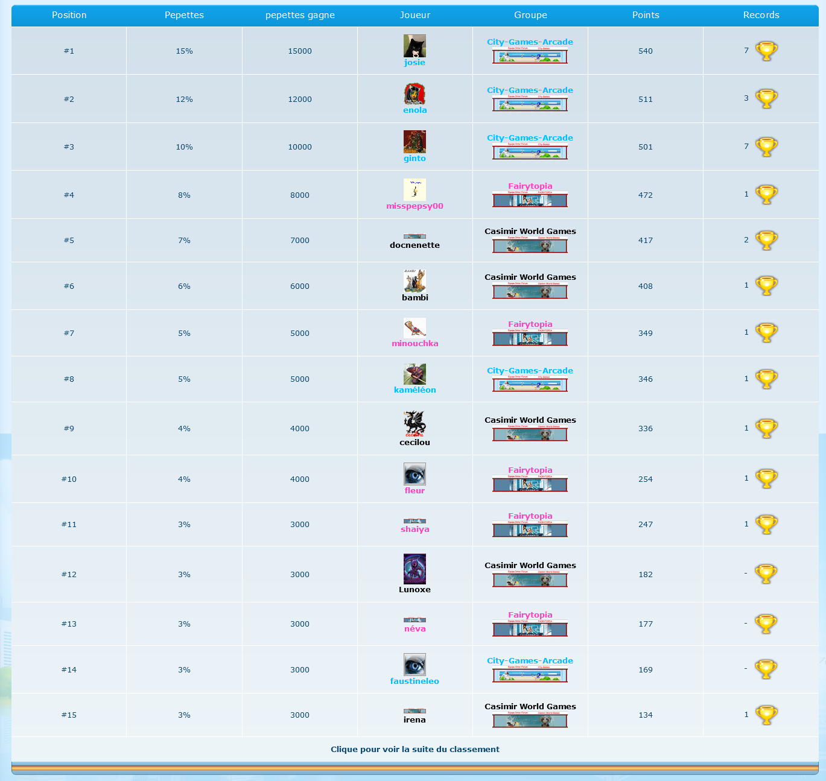
Task: Click the trophy icon in cecilou's row
Action: [766, 428]
